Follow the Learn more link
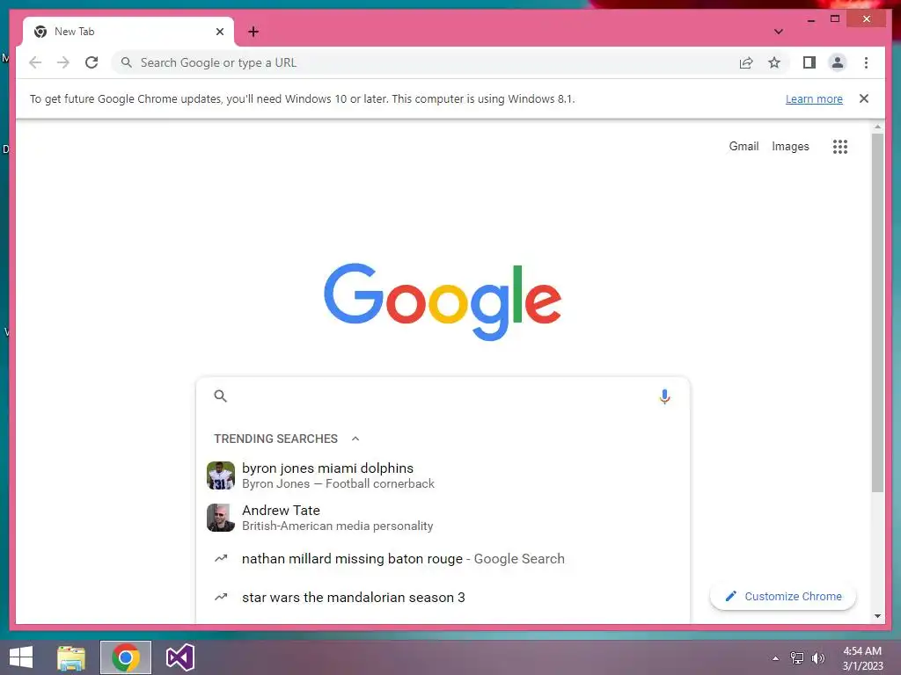The width and height of the screenshot is (901, 675). tap(814, 98)
